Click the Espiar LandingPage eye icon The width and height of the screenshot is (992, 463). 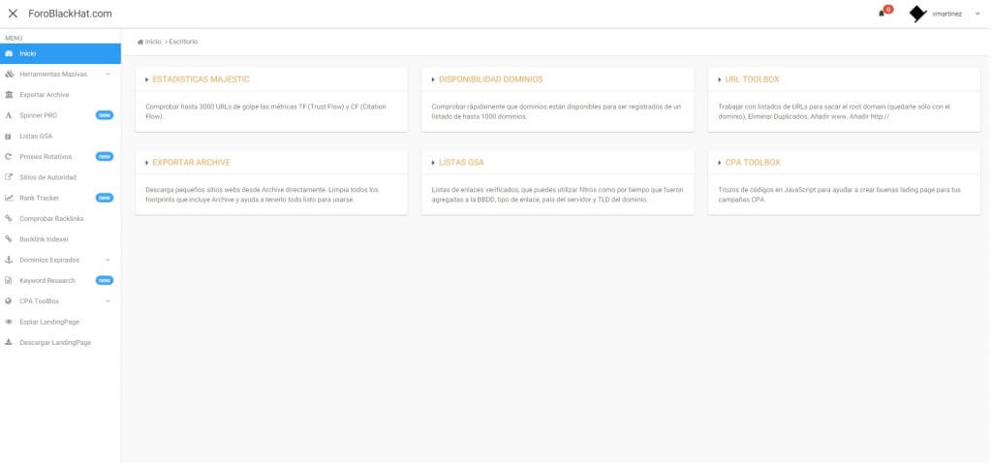9,322
